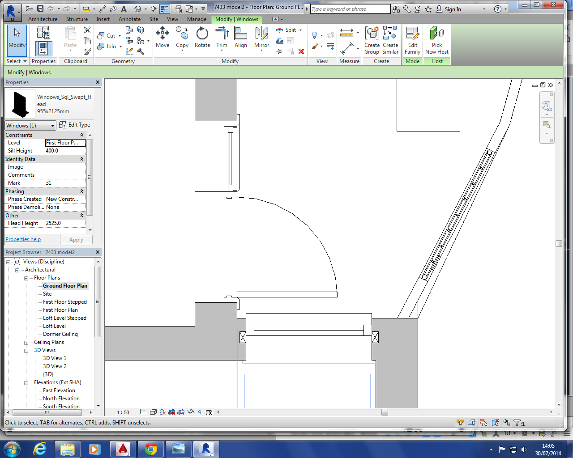The width and height of the screenshot is (573, 458).
Task: Collapse the Floor Plans tree node
Action: pyautogui.click(x=26, y=278)
